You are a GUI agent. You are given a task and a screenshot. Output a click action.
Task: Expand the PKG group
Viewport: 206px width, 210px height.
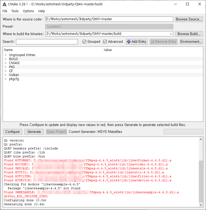tap(6, 67)
